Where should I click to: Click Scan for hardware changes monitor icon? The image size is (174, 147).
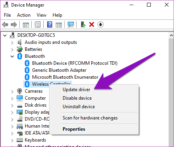71,24
